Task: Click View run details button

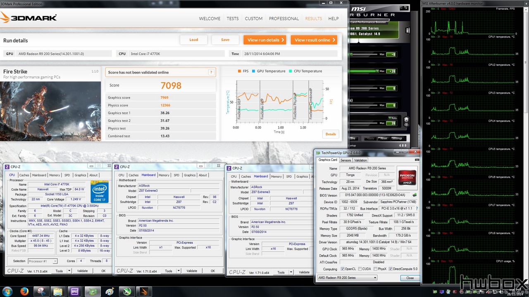Action: point(264,40)
